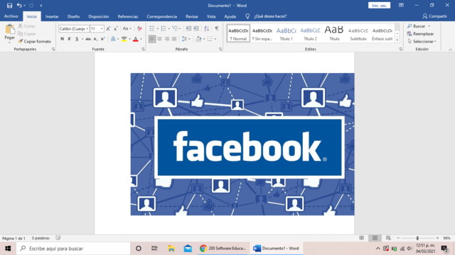The height and width of the screenshot is (255, 455).
Task: Apply the yellow text highlight color
Action: pos(124,39)
